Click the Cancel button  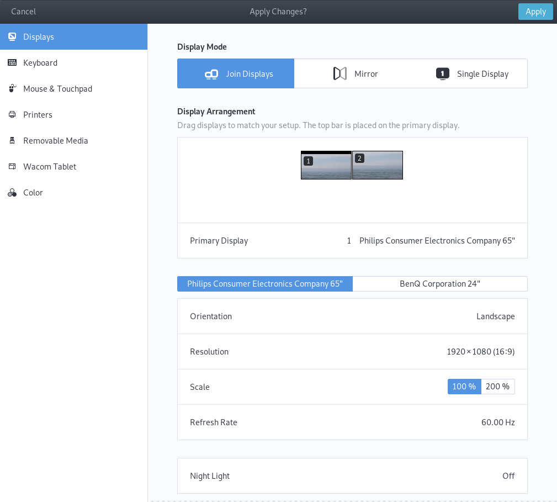tap(24, 12)
